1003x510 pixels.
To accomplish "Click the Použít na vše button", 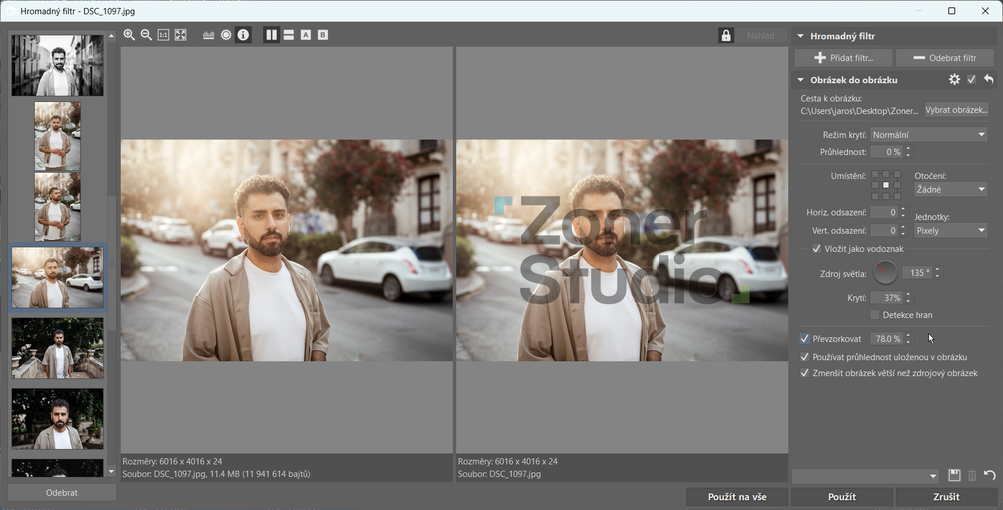I will (x=737, y=497).
